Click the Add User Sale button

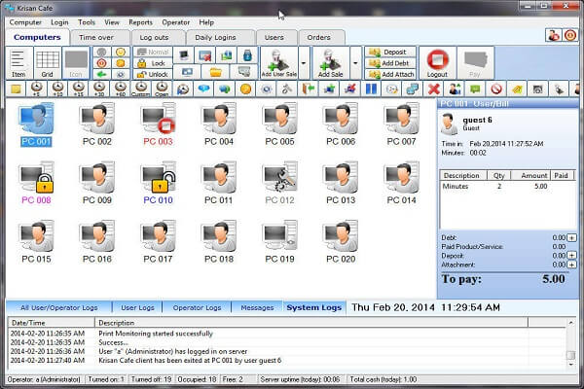coord(279,63)
